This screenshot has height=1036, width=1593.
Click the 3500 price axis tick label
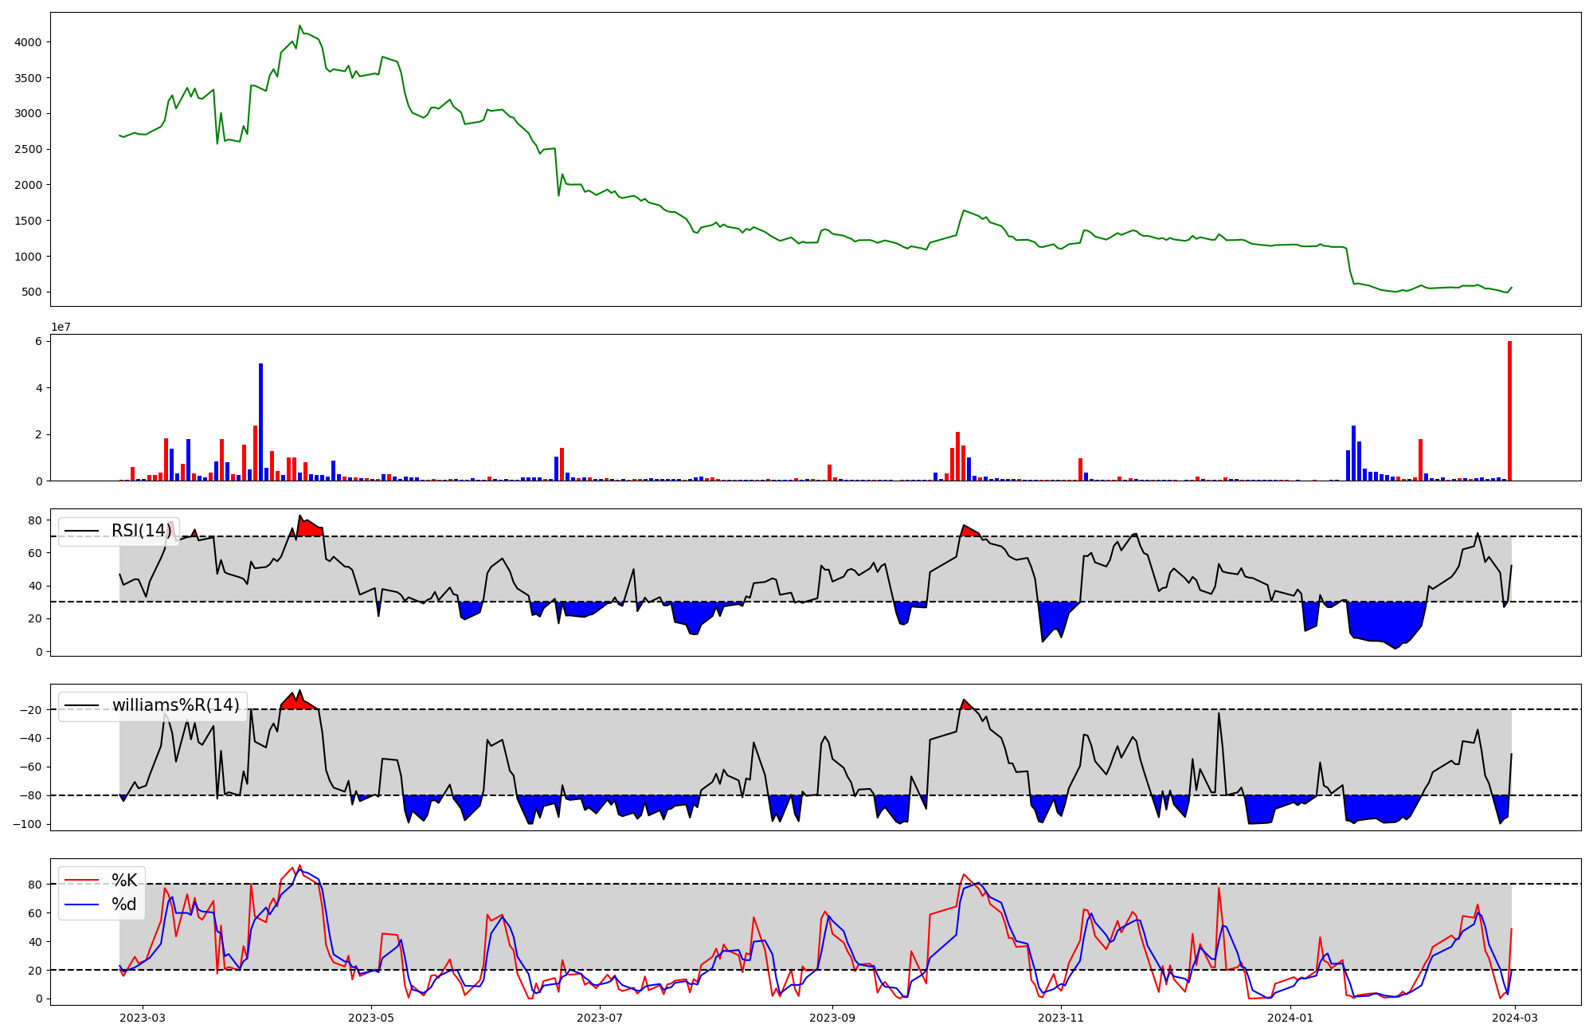click(x=29, y=78)
